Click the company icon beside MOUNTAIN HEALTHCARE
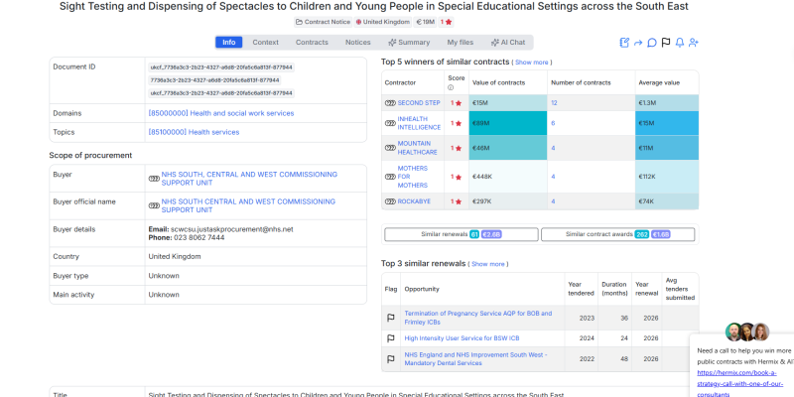Viewport: 794px width, 397px height. pyautogui.click(x=390, y=148)
